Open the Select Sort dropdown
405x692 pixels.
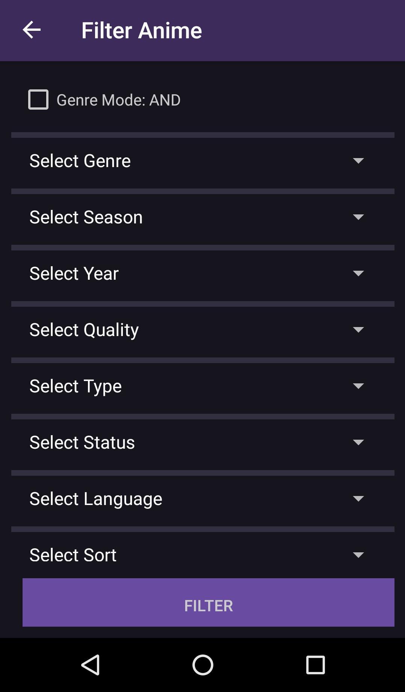tap(203, 555)
